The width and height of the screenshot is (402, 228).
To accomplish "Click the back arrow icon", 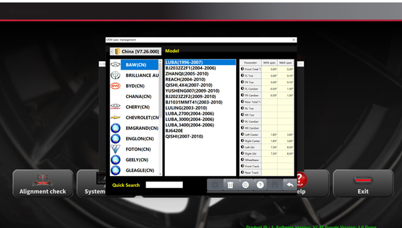I will coord(290,184).
